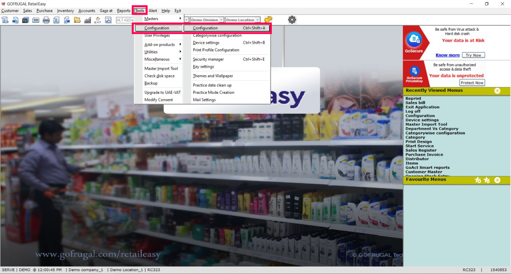This screenshot has width=511, height=274.
Task: Open the small dropdown arrow left of Demo Division
Action: pyautogui.click(x=187, y=20)
